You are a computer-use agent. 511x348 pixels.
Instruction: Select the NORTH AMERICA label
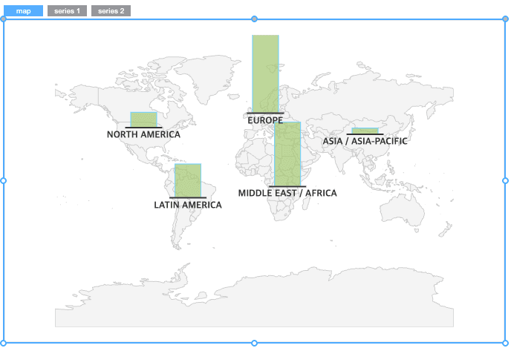143,135
